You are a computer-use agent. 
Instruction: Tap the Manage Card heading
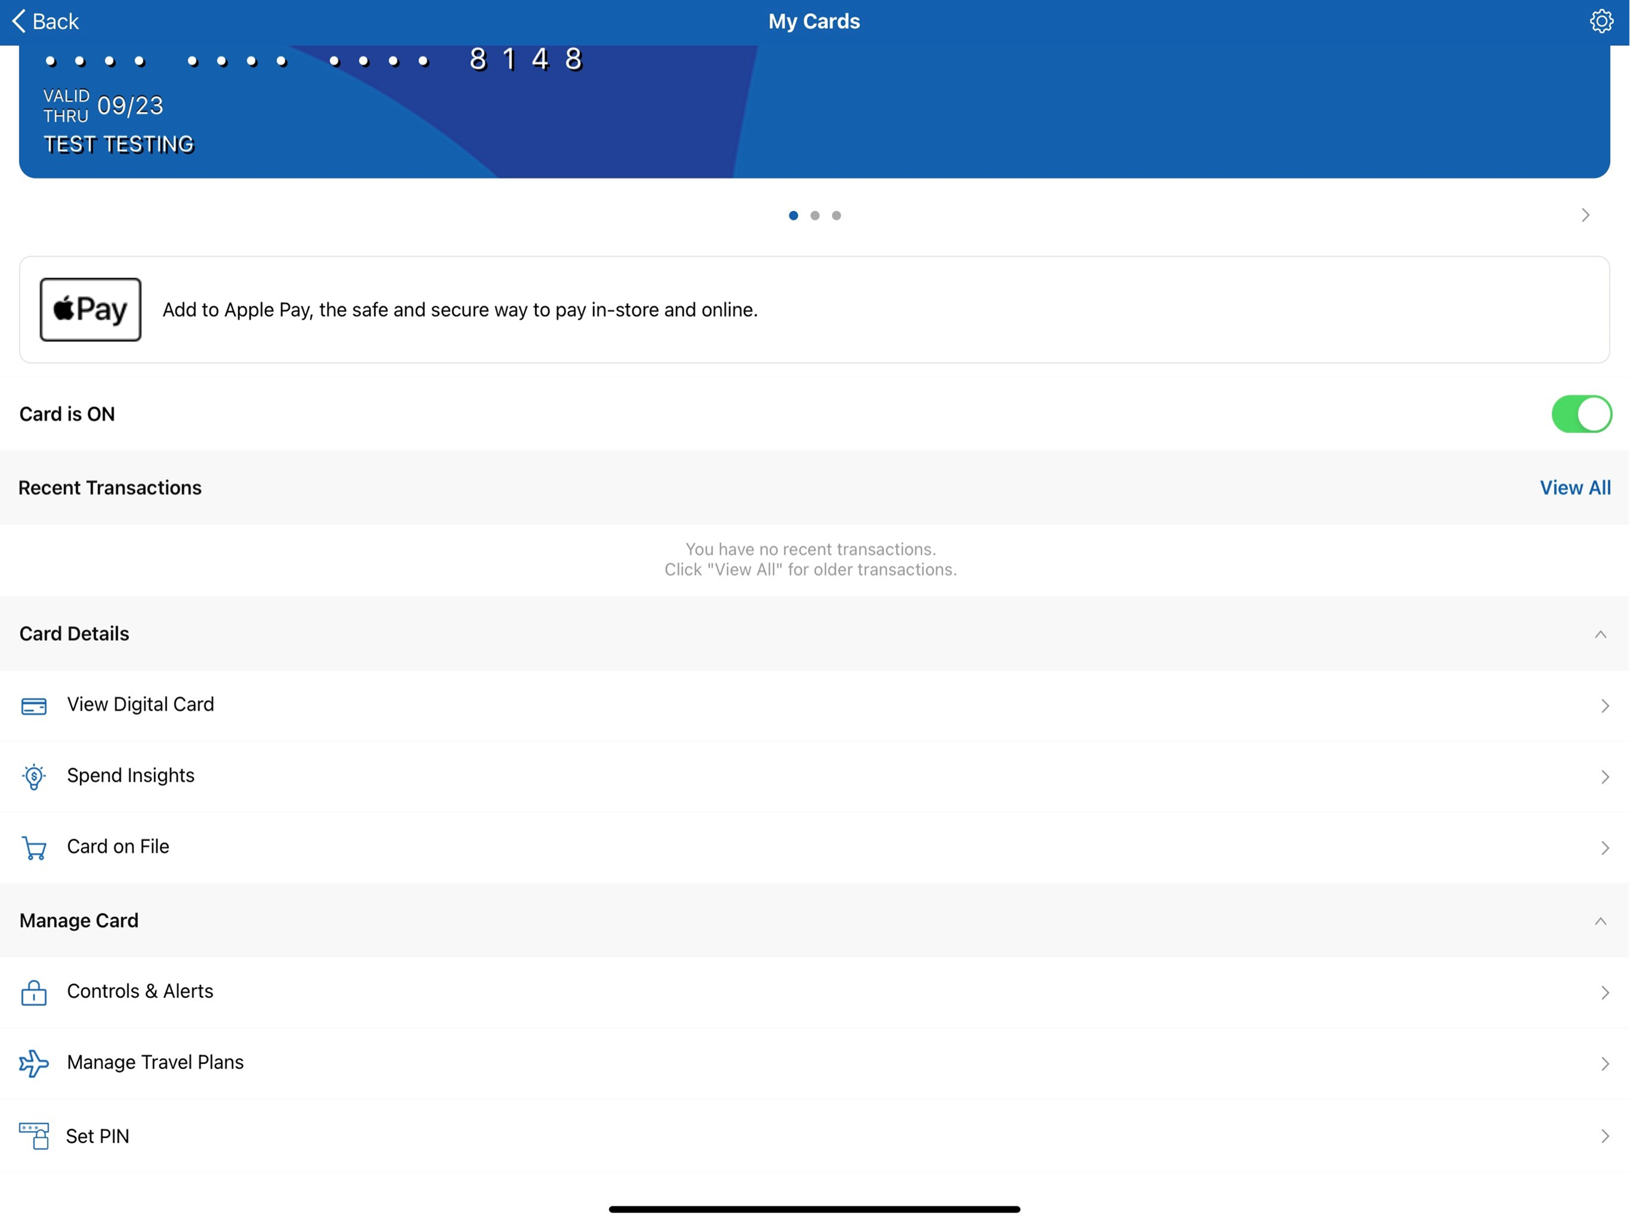tap(79, 920)
